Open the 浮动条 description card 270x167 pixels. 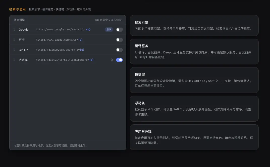[194, 109]
